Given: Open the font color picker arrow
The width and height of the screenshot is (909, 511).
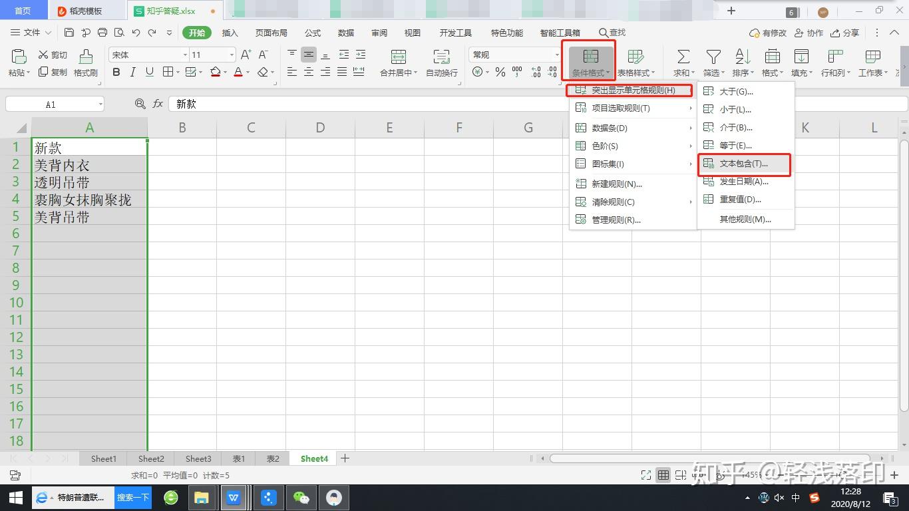Looking at the screenshot, I should coord(248,73).
